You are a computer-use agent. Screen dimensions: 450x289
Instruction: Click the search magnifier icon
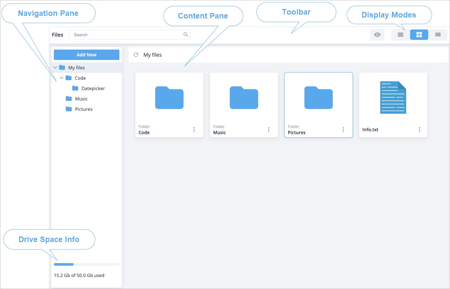tap(186, 35)
